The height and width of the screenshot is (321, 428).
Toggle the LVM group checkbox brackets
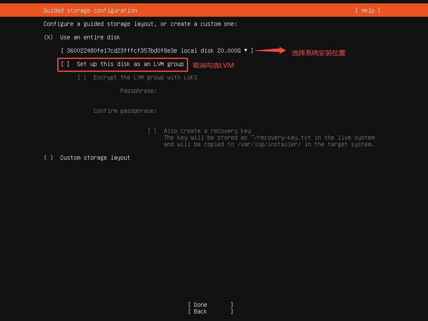pos(65,64)
